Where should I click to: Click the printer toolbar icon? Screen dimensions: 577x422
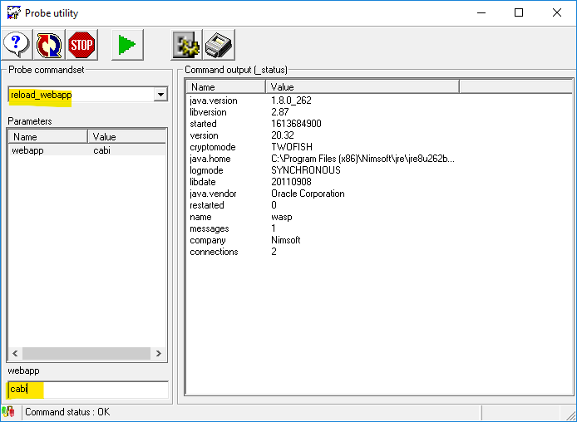[219, 43]
